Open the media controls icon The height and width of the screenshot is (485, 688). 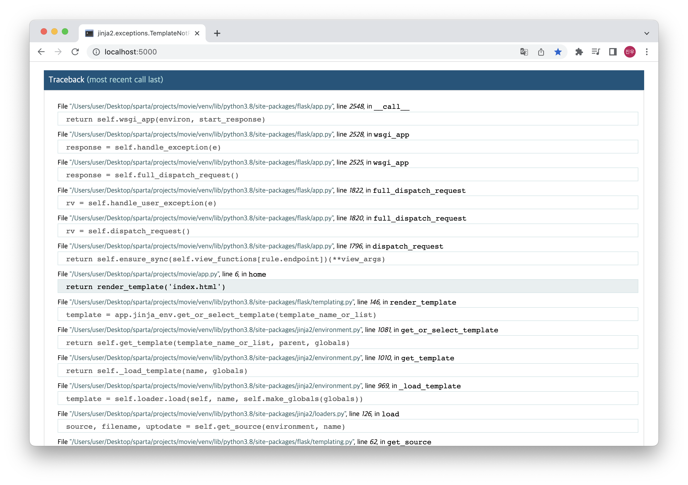(596, 52)
